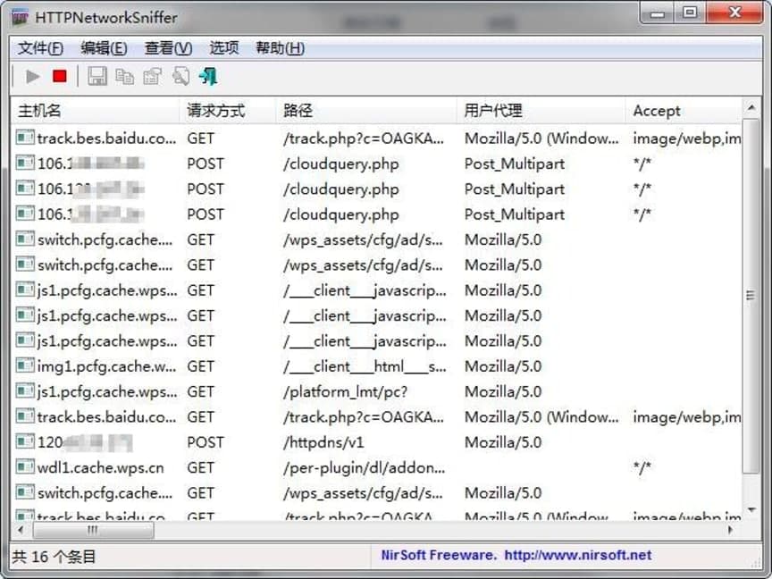This screenshot has width=772, height=579.
Task: Click the disc-with-pencil toolbar icon
Action: coord(180,77)
